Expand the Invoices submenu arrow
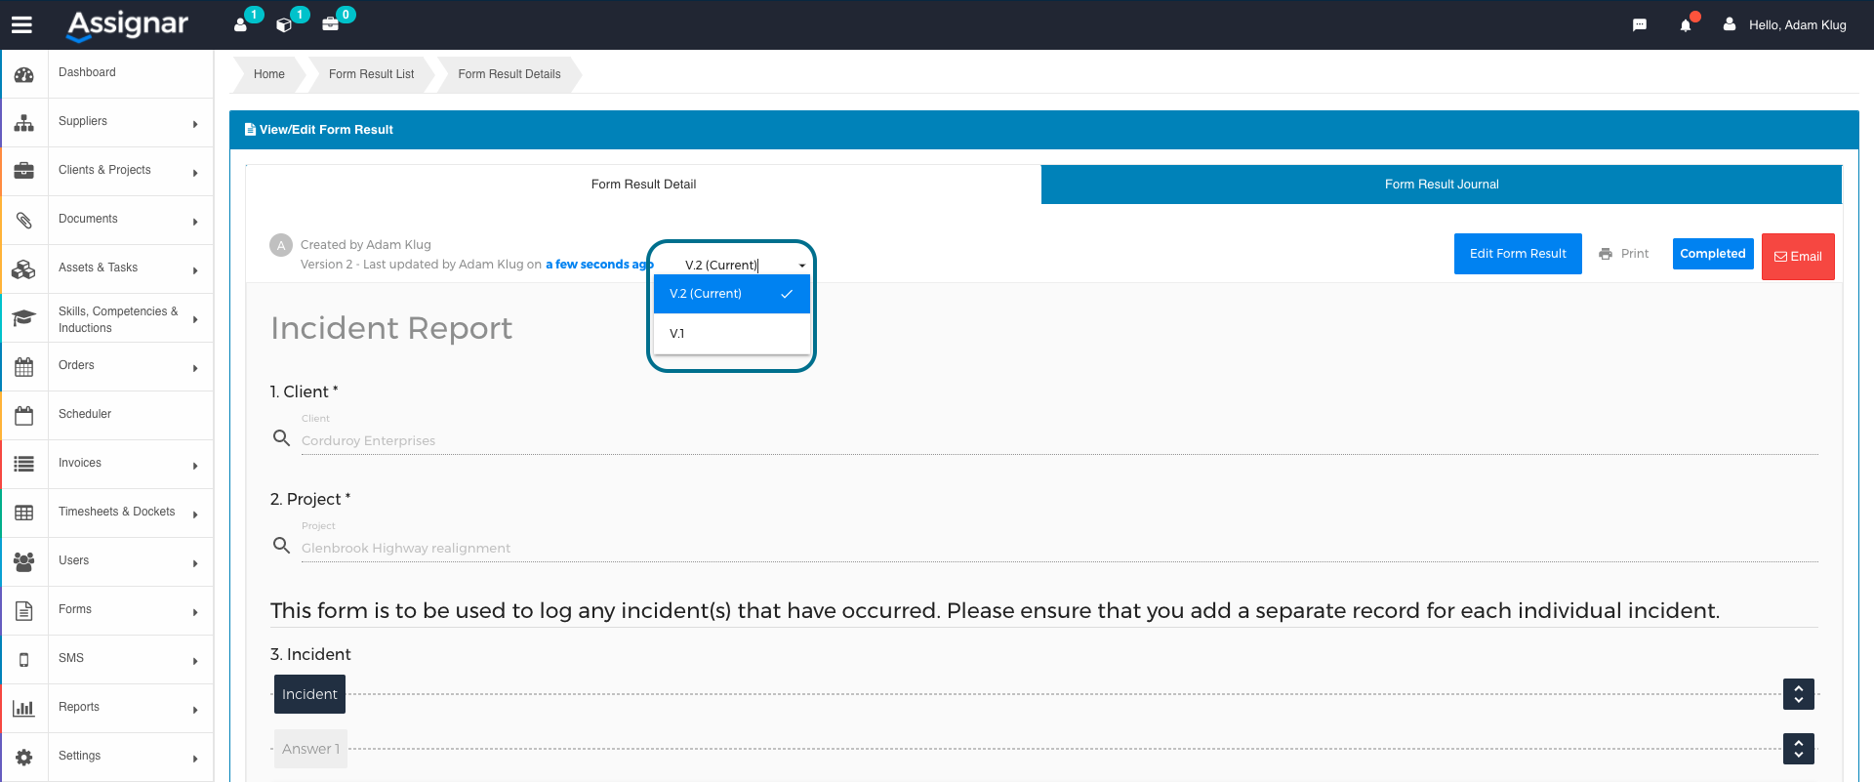1874x782 pixels. tap(195, 466)
